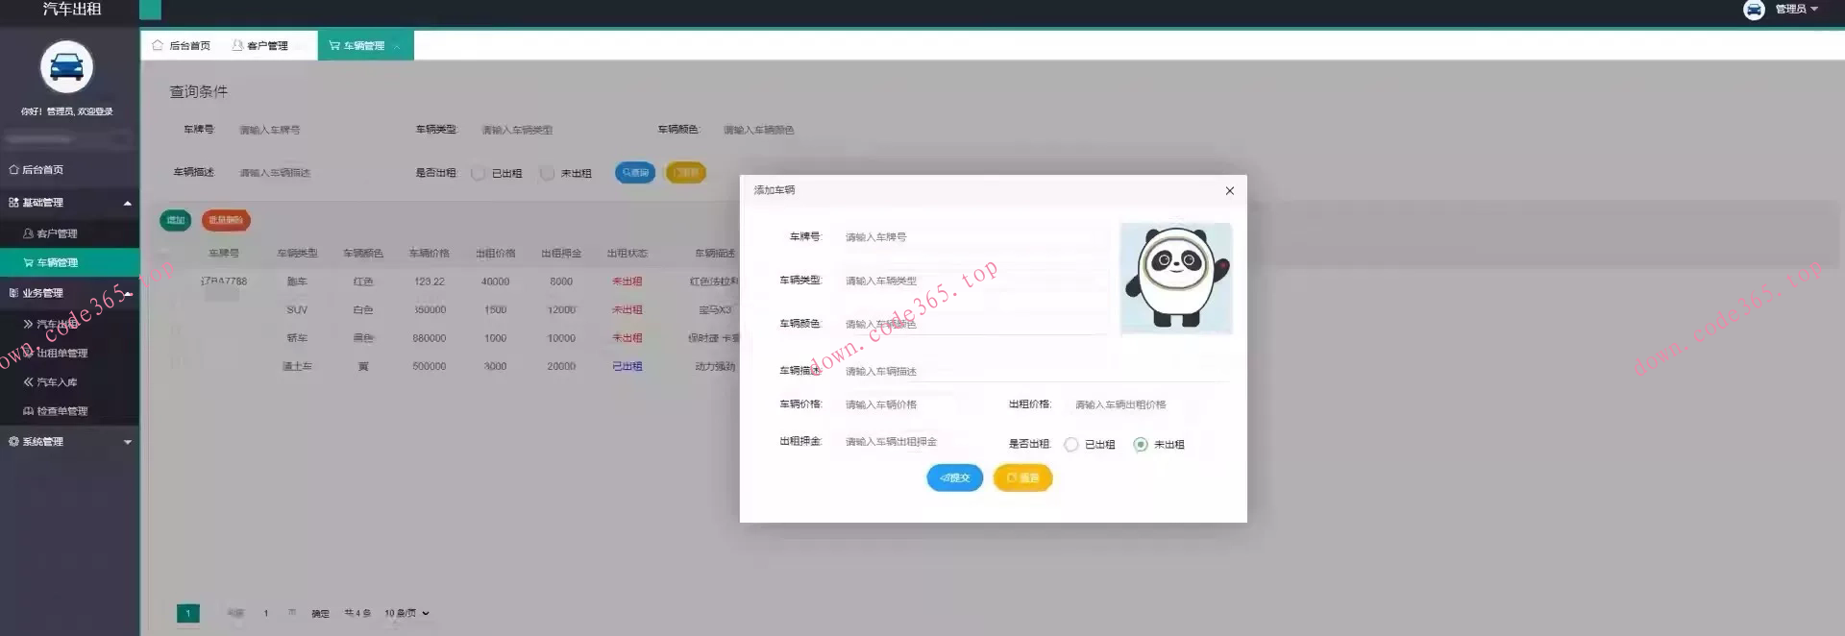
Task: Click the 20000 deposit cell
Action: pos(561,366)
